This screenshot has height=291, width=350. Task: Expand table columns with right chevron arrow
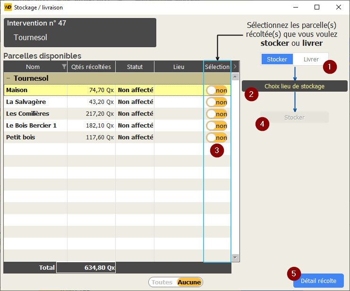[236, 67]
